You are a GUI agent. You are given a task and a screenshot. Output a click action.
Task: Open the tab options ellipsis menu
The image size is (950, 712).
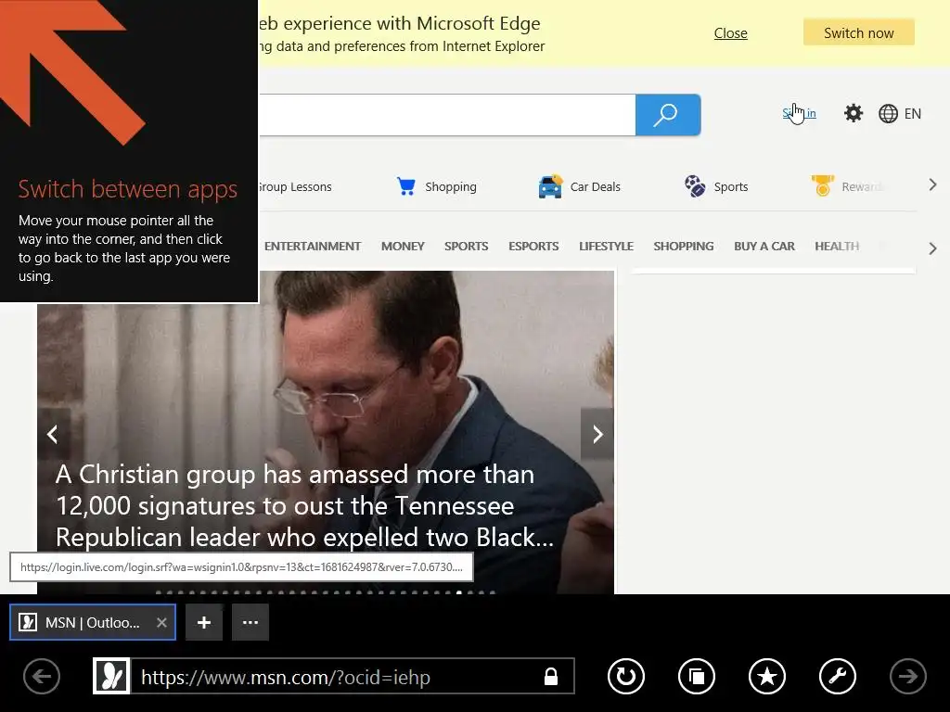250,622
